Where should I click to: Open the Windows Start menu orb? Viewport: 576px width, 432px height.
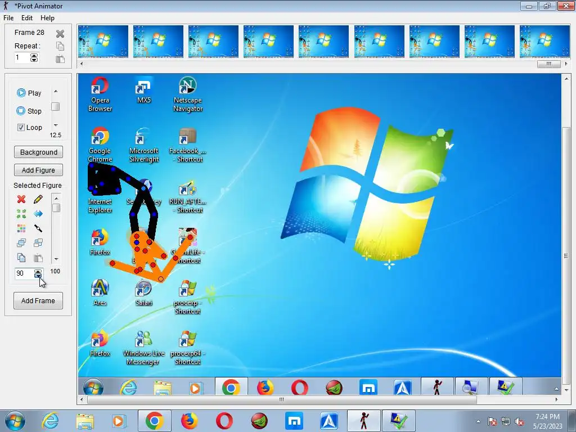[x=15, y=421]
